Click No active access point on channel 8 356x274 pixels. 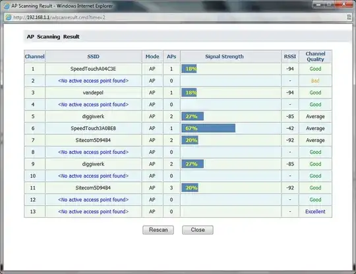pos(94,152)
